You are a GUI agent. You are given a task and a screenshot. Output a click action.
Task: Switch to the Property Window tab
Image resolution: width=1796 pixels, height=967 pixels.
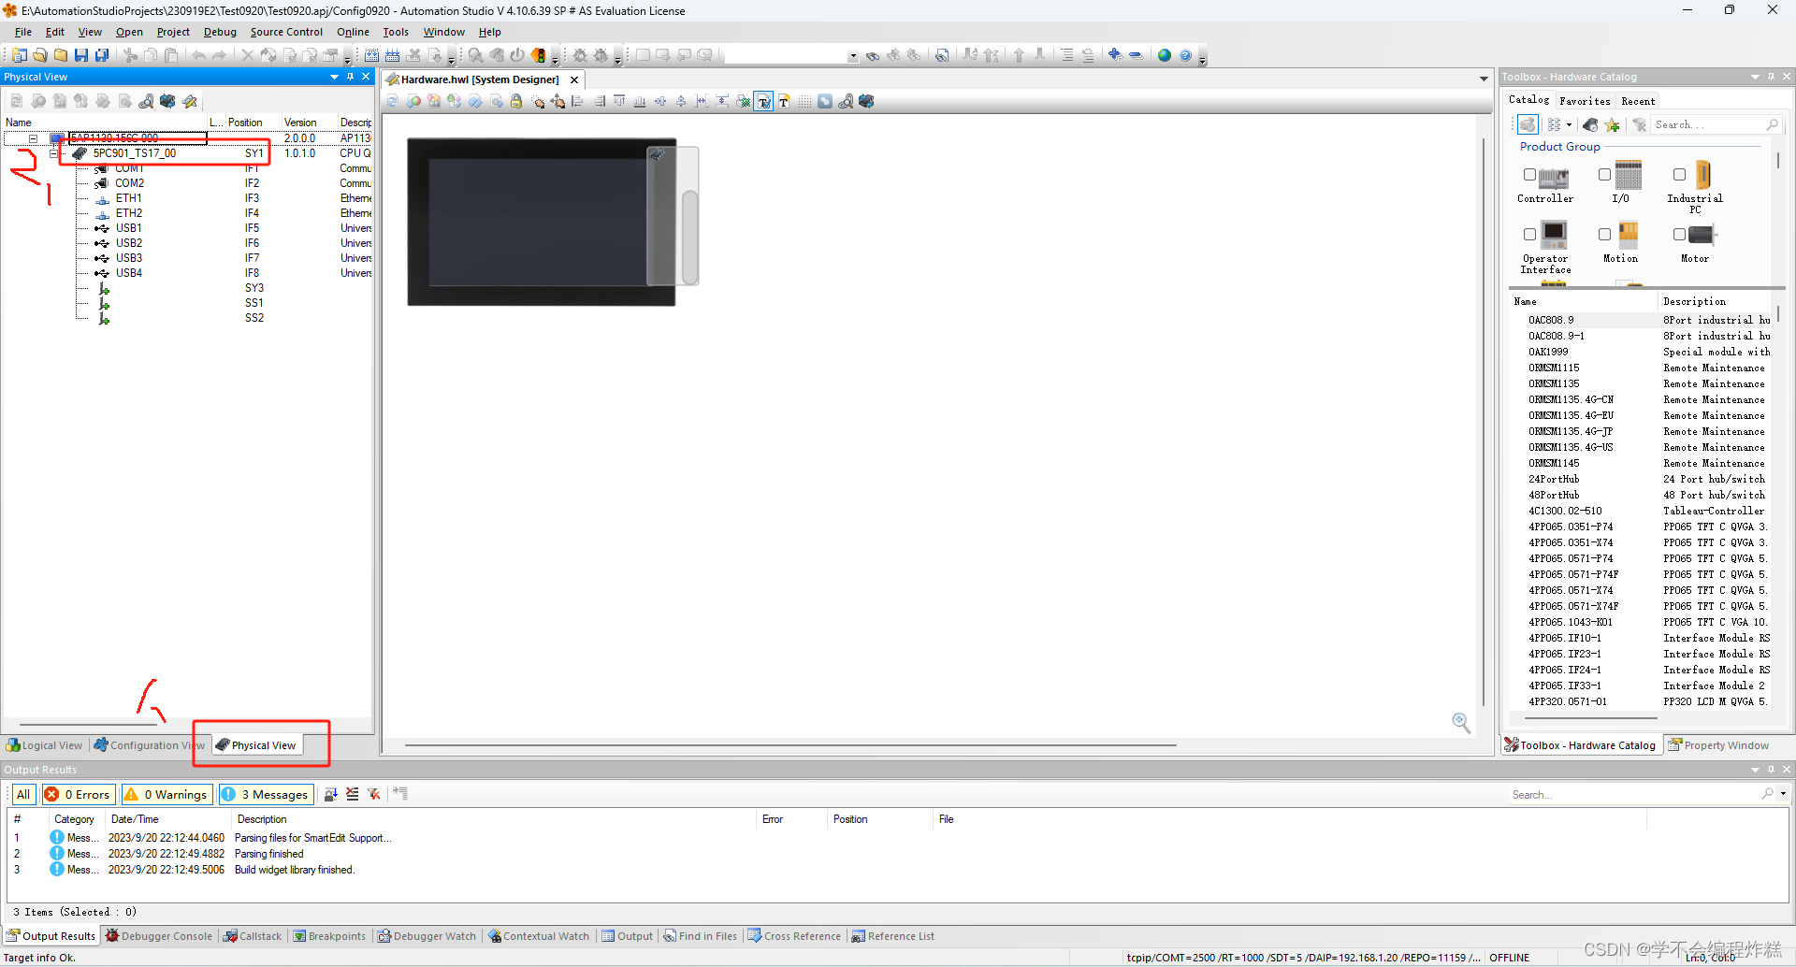tap(1718, 745)
